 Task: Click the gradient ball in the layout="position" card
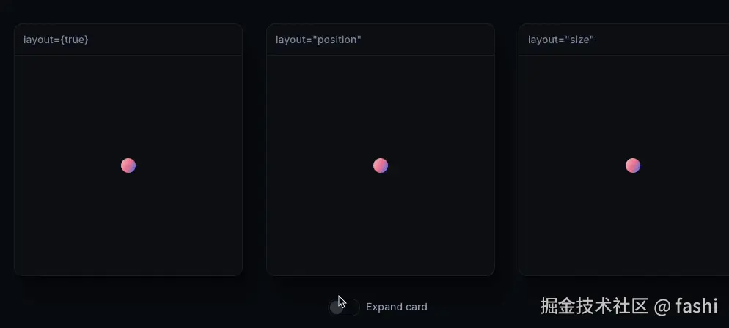click(381, 165)
